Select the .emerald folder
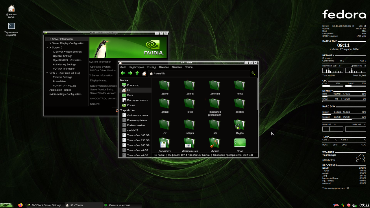Viewport: 370px width, 208px height. tap(215, 88)
